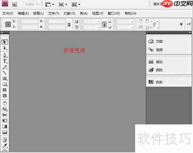Click the InDesign Id application icon
193x153 pixels.
coord(5,3)
